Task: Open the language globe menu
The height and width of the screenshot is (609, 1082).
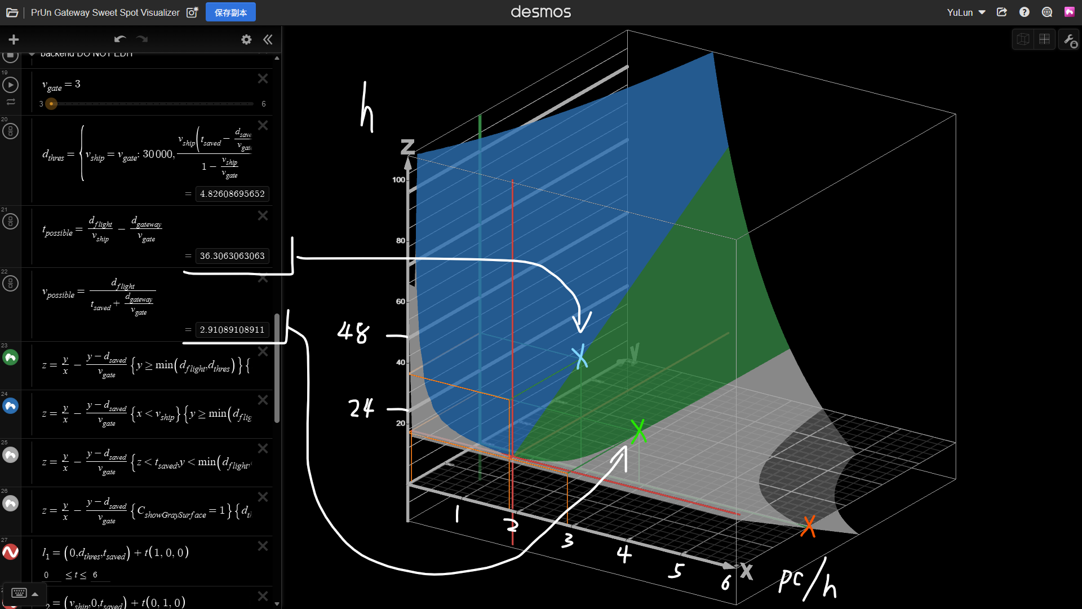Action: 1046,12
